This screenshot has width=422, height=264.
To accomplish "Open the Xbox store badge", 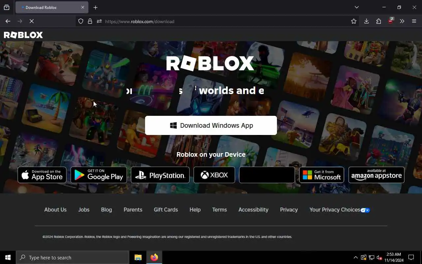I will pyautogui.click(x=214, y=175).
